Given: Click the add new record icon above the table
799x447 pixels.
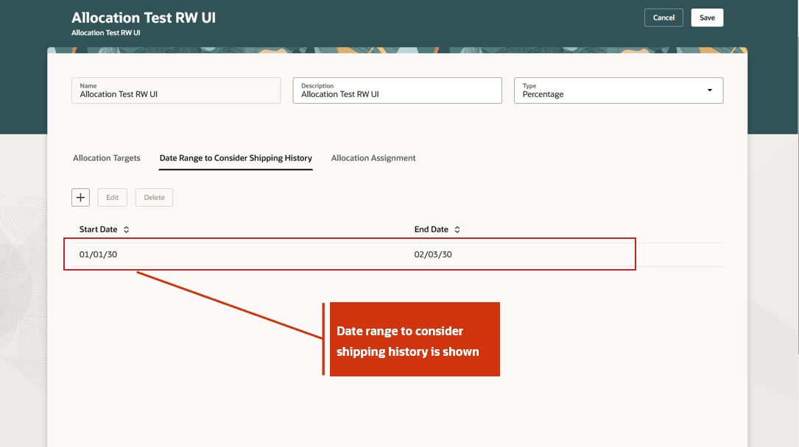Looking at the screenshot, I should 80,197.
